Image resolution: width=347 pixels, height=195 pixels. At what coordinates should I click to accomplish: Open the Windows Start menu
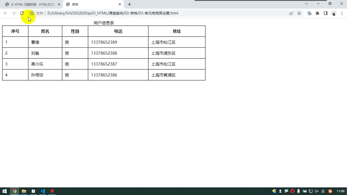click(x=5, y=191)
